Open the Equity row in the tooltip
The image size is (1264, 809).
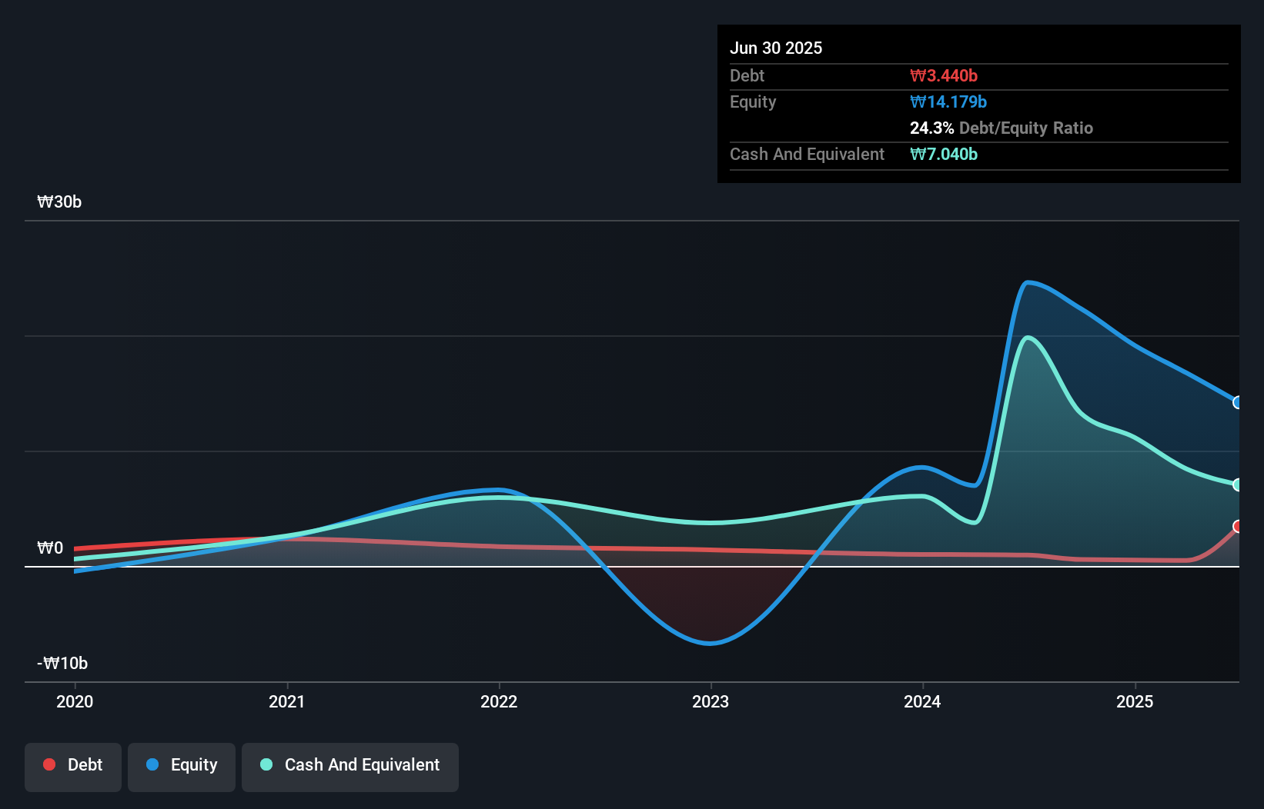coord(847,102)
